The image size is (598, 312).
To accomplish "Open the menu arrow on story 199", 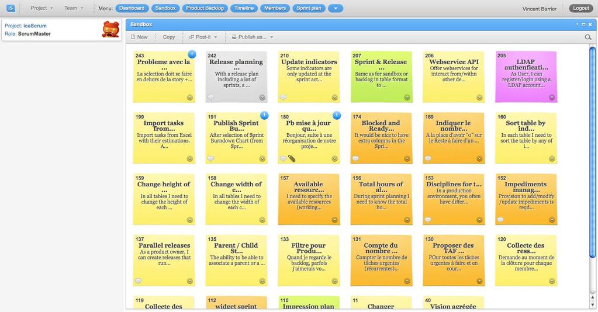I will (x=190, y=159).
